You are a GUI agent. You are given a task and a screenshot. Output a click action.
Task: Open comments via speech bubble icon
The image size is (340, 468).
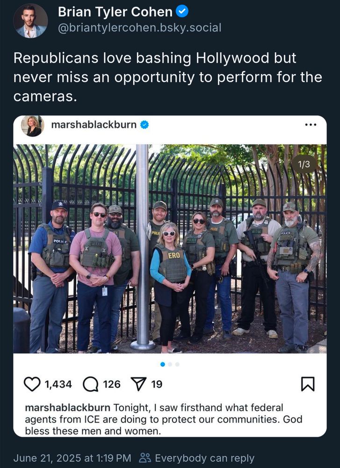point(90,384)
